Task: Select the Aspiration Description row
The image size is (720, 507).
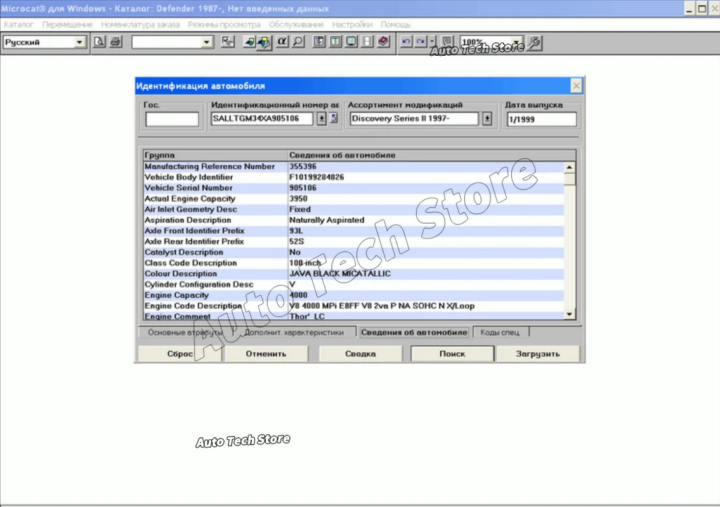Action: (x=353, y=221)
